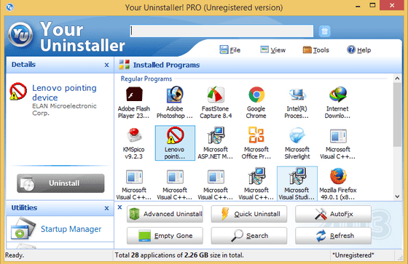Click the Empty Gone button
The width and height of the screenshot is (408, 264).
165,236
